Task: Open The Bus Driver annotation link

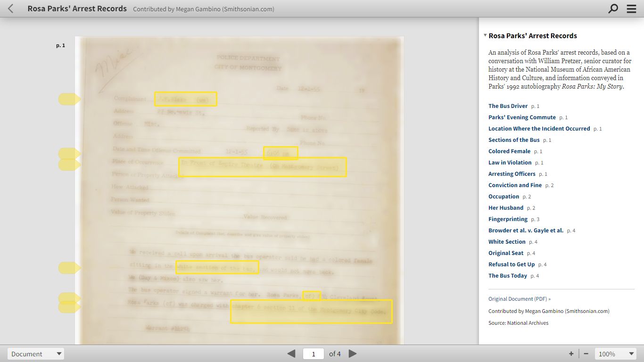Action: tap(508, 106)
